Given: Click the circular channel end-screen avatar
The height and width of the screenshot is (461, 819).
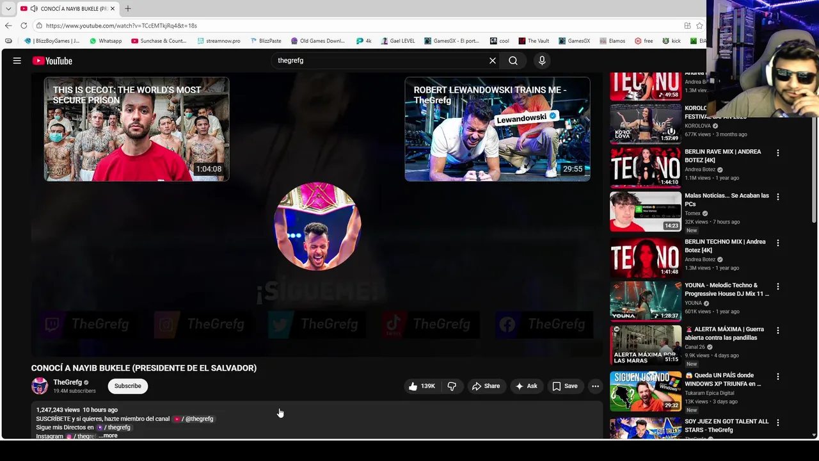Looking at the screenshot, I should pyautogui.click(x=317, y=227).
